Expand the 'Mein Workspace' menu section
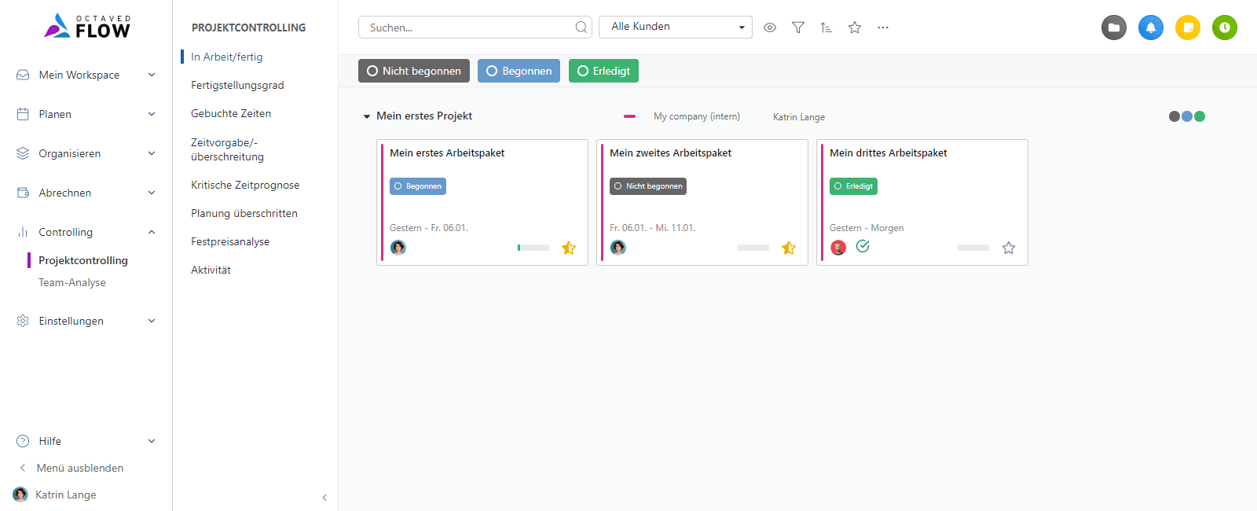The width and height of the screenshot is (1257, 511). pyautogui.click(x=86, y=75)
